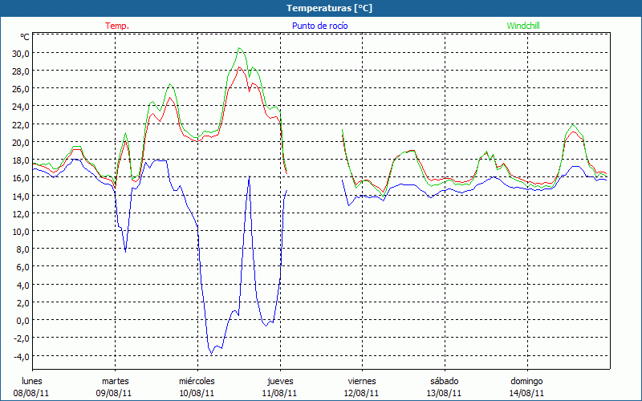Click the "Temperaturas [°C]" chart title
This screenshot has width=642, height=401.
(x=329, y=8)
